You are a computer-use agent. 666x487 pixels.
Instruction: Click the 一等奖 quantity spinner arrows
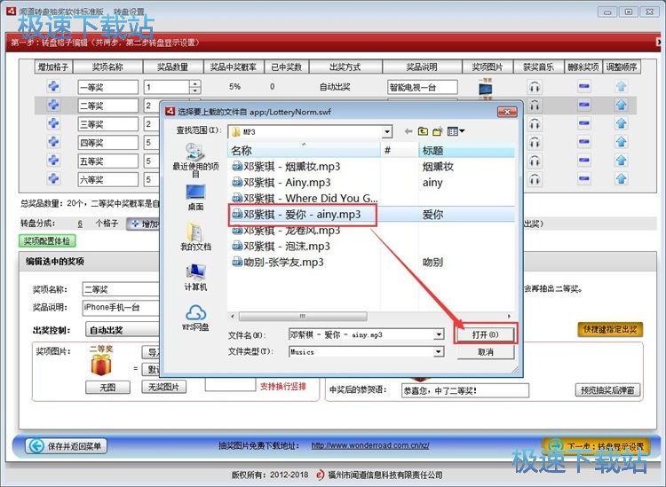(194, 87)
